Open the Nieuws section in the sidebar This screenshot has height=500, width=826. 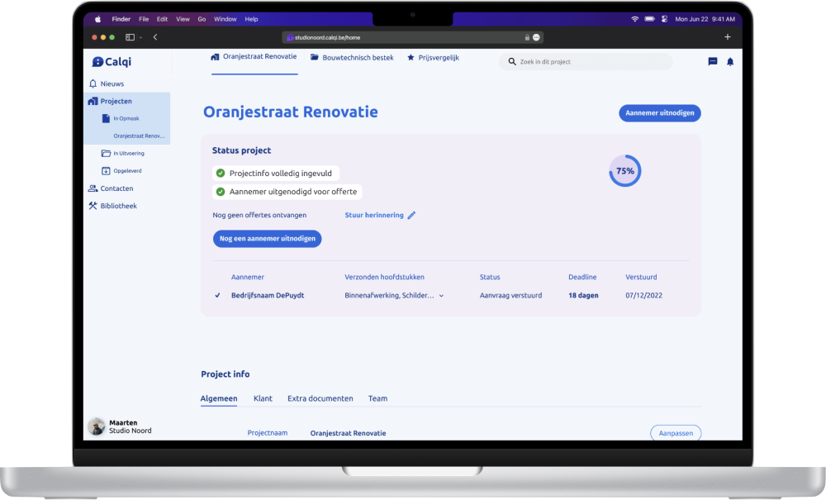coord(93,83)
